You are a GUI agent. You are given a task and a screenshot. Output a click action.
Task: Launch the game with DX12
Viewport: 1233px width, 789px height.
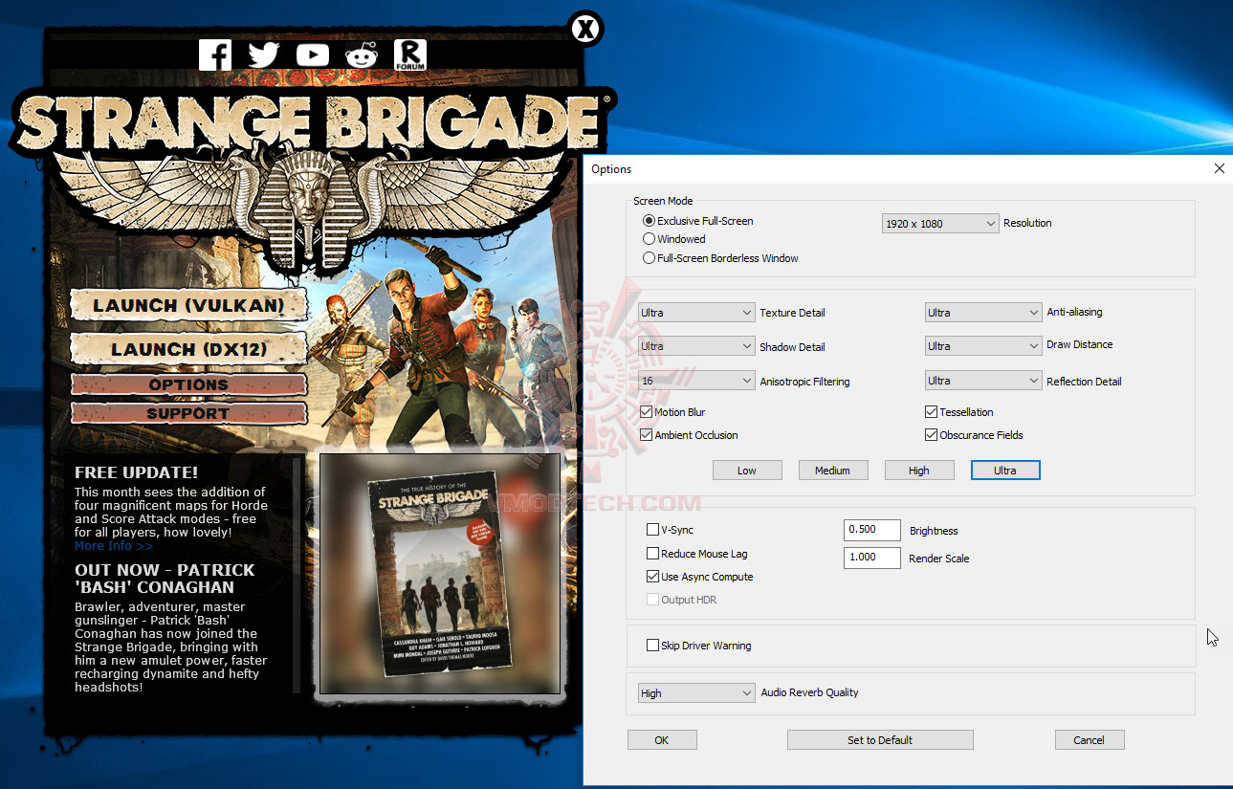(x=188, y=349)
